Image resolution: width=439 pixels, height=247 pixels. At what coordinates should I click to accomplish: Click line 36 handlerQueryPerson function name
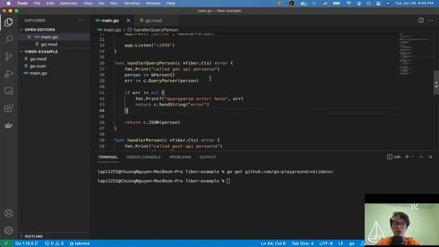[x=151, y=63]
